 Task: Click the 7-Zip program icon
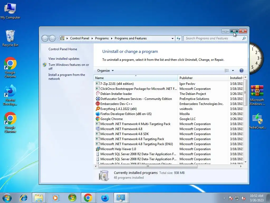point(98,84)
